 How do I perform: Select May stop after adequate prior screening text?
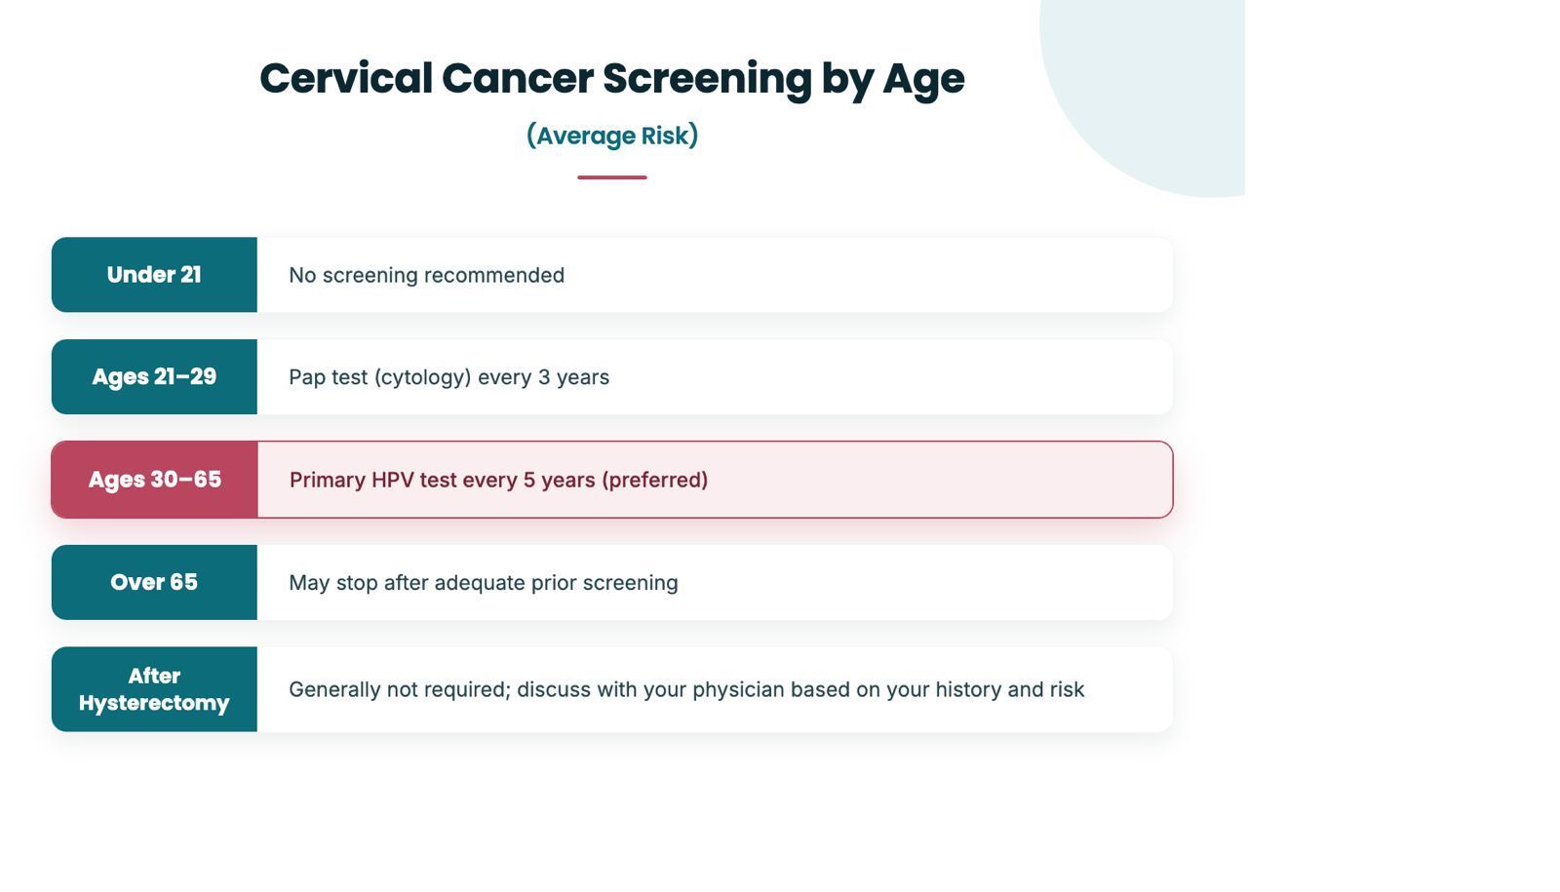point(483,583)
